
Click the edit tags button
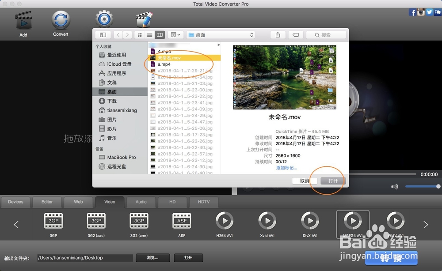pos(296,35)
